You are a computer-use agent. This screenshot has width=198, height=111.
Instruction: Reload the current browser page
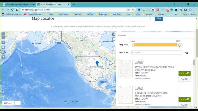point(12,10)
